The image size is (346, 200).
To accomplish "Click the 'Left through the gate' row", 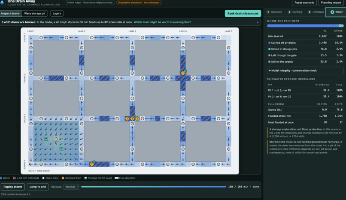I will [x=305, y=55].
